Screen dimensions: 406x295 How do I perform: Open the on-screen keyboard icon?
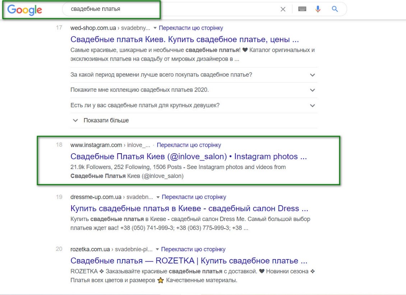click(302, 9)
